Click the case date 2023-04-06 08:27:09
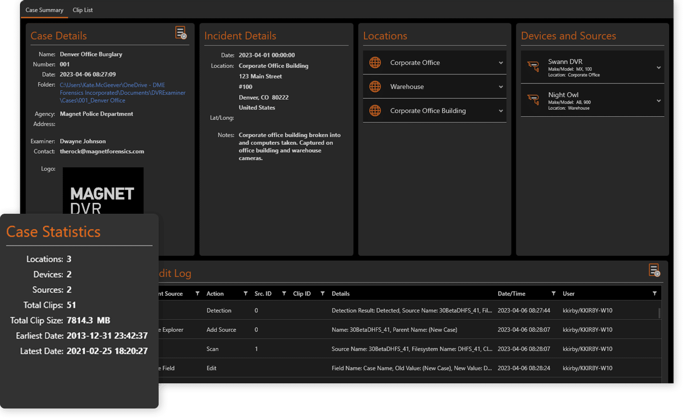The image size is (683, 418). [88, 74]
